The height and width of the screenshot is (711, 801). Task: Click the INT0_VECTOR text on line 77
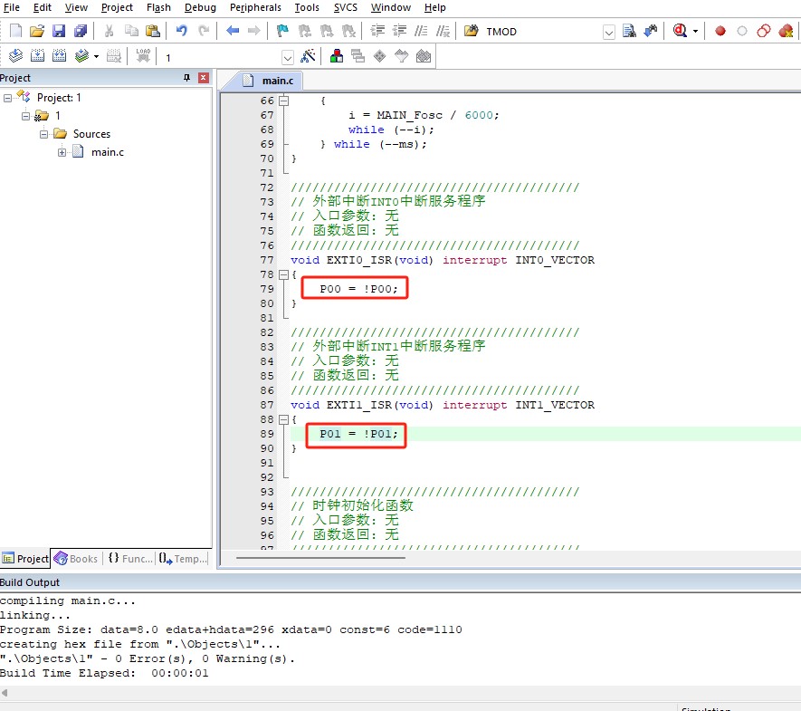tap(555, 260)
